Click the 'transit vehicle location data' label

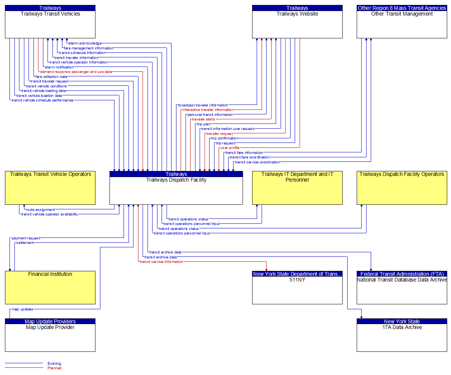(x=39, y=96)
